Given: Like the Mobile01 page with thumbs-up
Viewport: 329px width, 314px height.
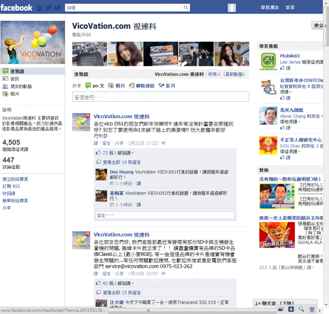Looking at the screenshot, I should 285,68.
